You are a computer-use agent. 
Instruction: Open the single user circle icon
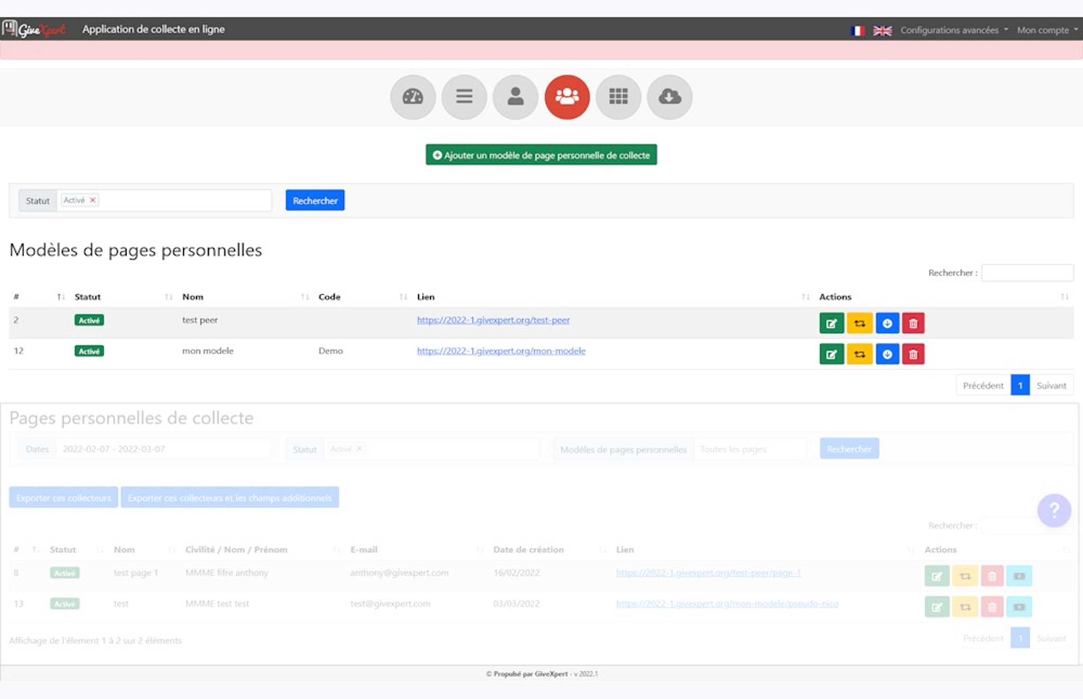515,97
